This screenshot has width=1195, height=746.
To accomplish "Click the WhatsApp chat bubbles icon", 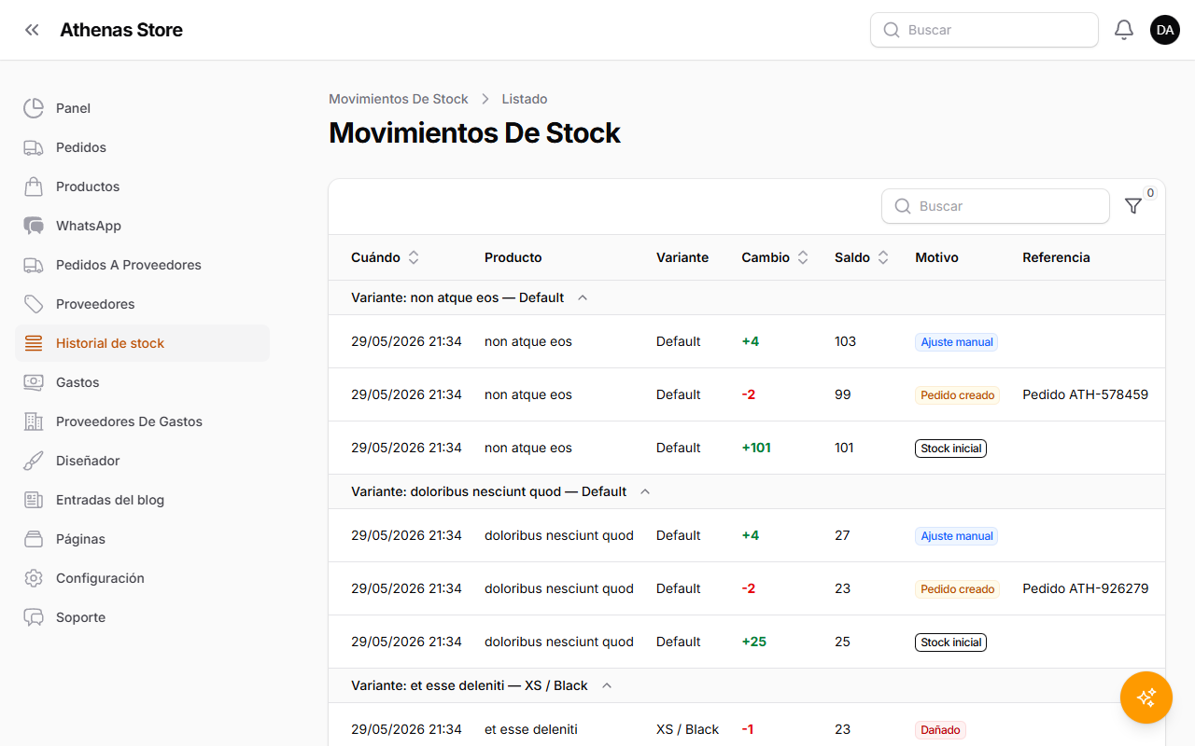I will 34,226.
